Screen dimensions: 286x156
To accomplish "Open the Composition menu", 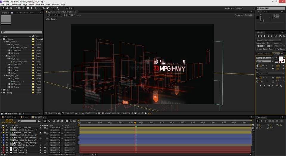I will pyautogui.click(x=16, y=5).
